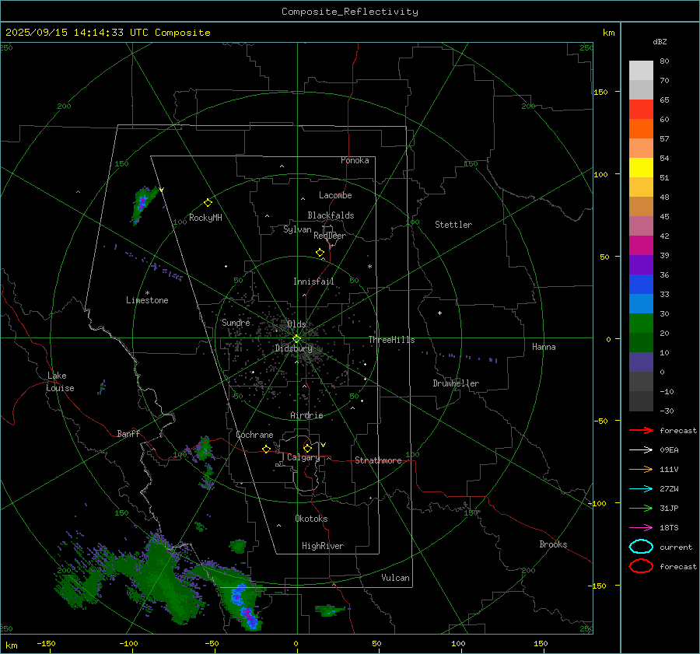The image size is (700, 654).
Task: Click the Vulcan city label
Action: [396, 578]
